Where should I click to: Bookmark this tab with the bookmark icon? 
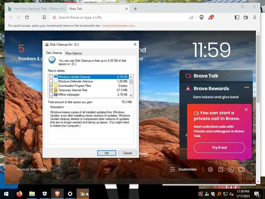point(44,17)
